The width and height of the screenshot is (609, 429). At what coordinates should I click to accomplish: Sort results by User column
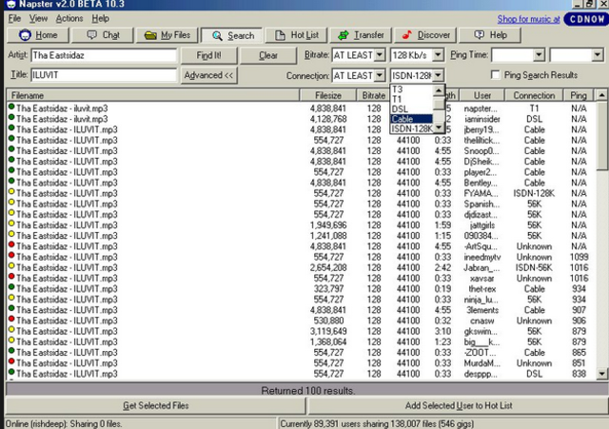point(482,95)
